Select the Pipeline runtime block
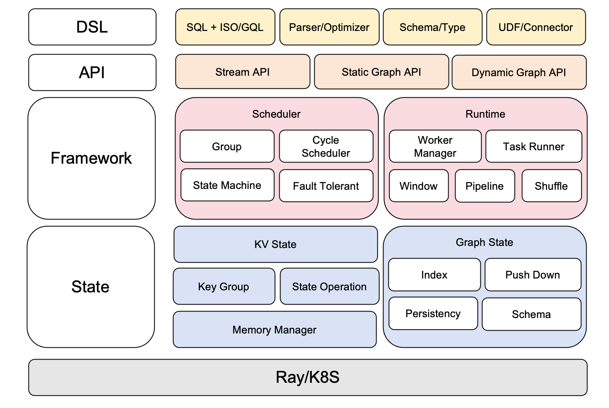 (484, 186)
